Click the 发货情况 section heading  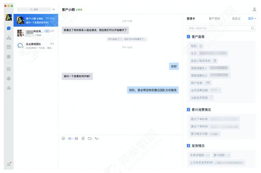tap(198, 146)
